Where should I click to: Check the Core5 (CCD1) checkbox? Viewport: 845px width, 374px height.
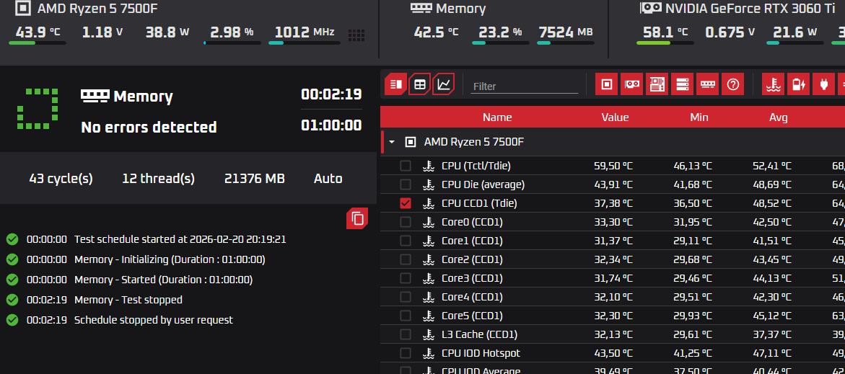click(406, 316)
